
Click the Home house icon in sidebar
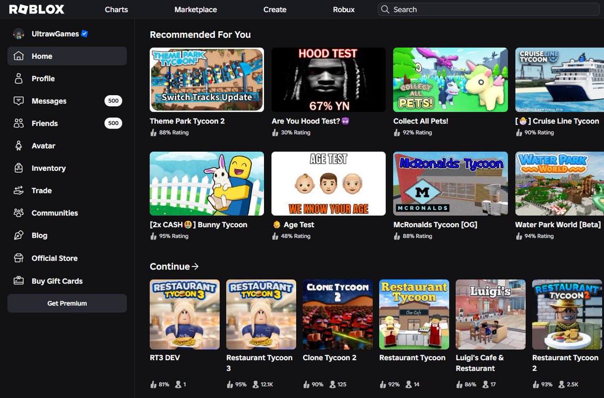(19, 56)
